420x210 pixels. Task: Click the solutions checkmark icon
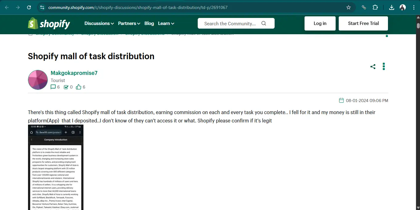[66, 87]
